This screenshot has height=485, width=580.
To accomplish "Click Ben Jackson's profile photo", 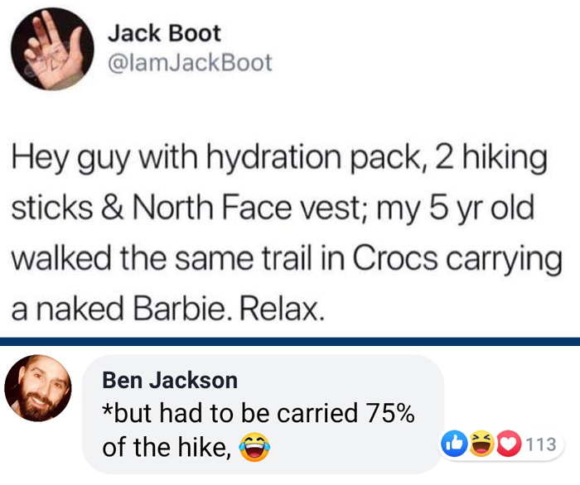I will [38, 388].
